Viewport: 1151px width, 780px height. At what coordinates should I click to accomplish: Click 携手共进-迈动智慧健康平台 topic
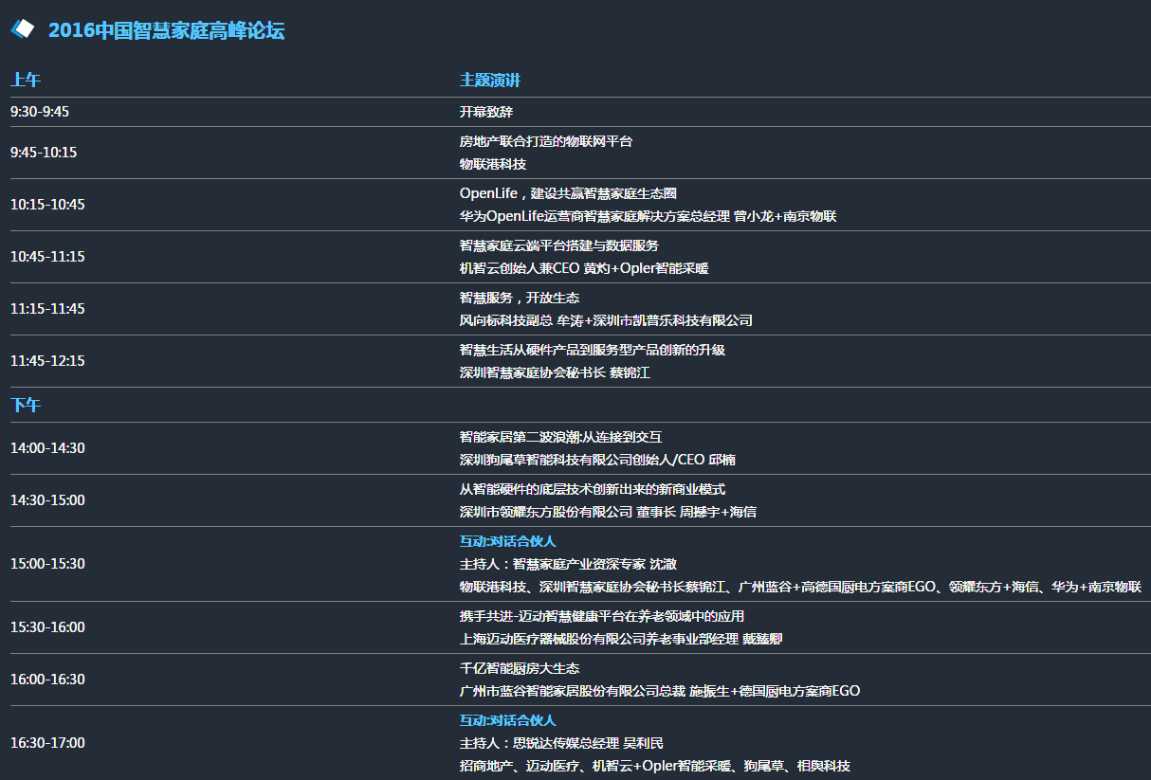click(602, 616)
